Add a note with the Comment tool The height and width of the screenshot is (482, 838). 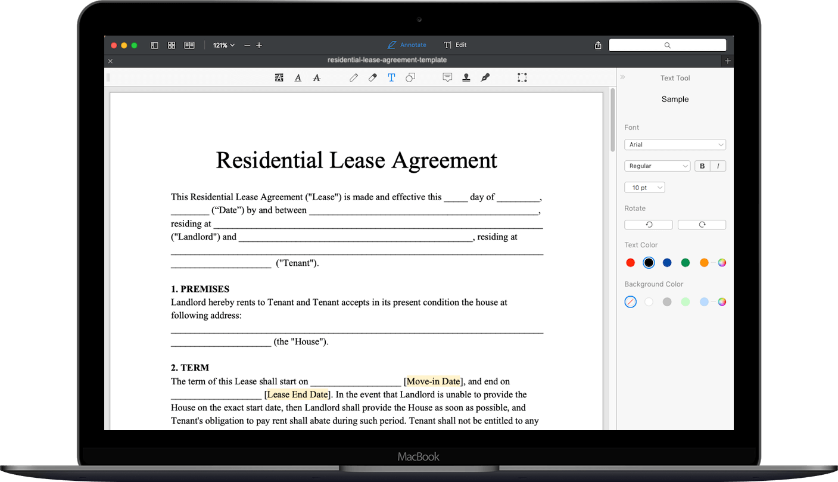(x=447, y=77)
